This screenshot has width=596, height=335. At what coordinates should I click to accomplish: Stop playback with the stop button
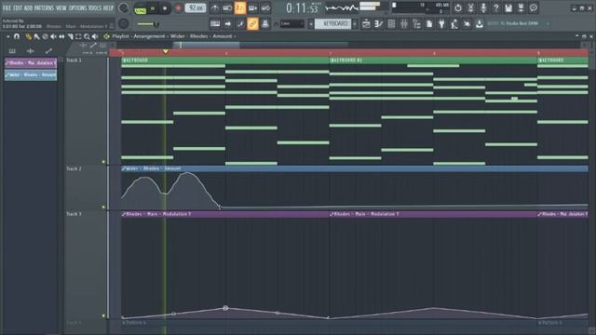tap(165, 8)
